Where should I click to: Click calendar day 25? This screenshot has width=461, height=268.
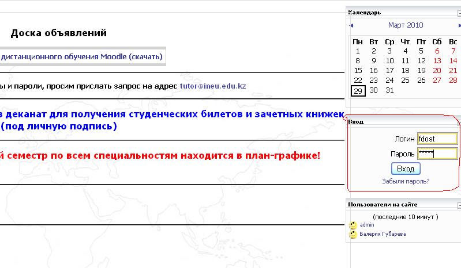(x=406, y=81)
